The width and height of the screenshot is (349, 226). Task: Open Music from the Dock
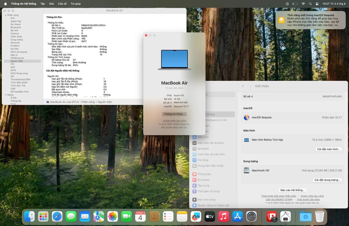click(224, 216)
